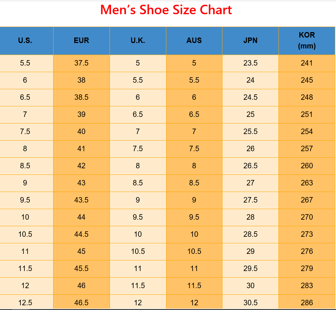Click the JPN column header
Viewport: 336px width, 310px height.
tap(250, 40)
